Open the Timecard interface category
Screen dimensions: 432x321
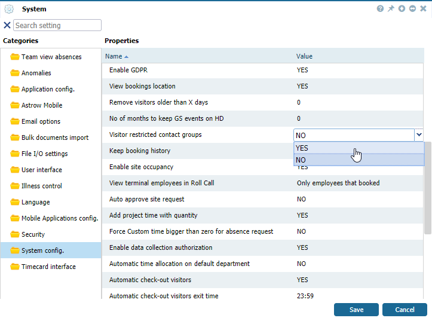click(48, 267)
